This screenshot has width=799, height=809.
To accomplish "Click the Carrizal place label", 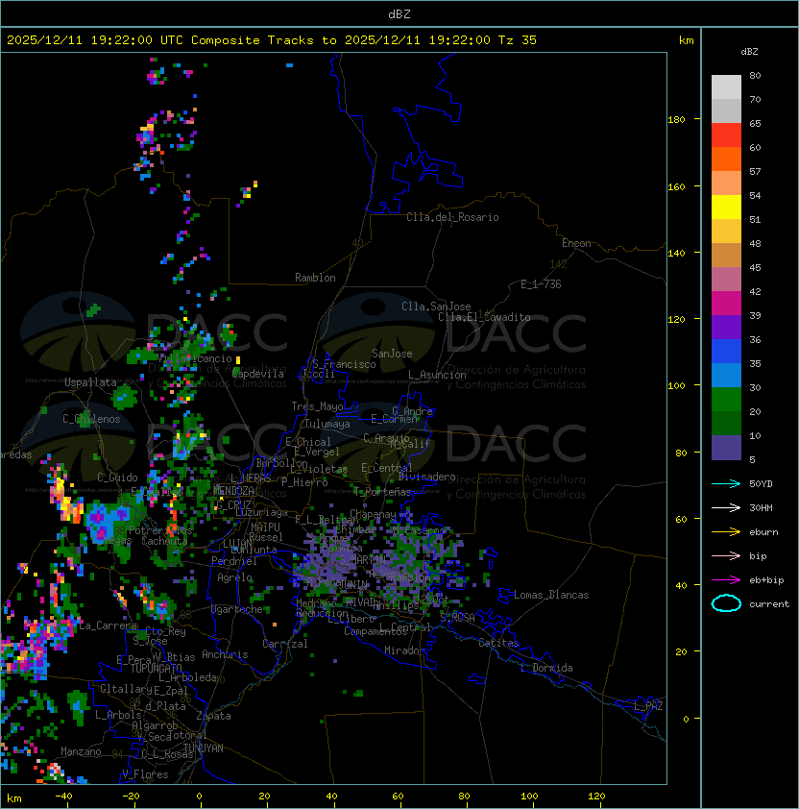I will point(284,644).
